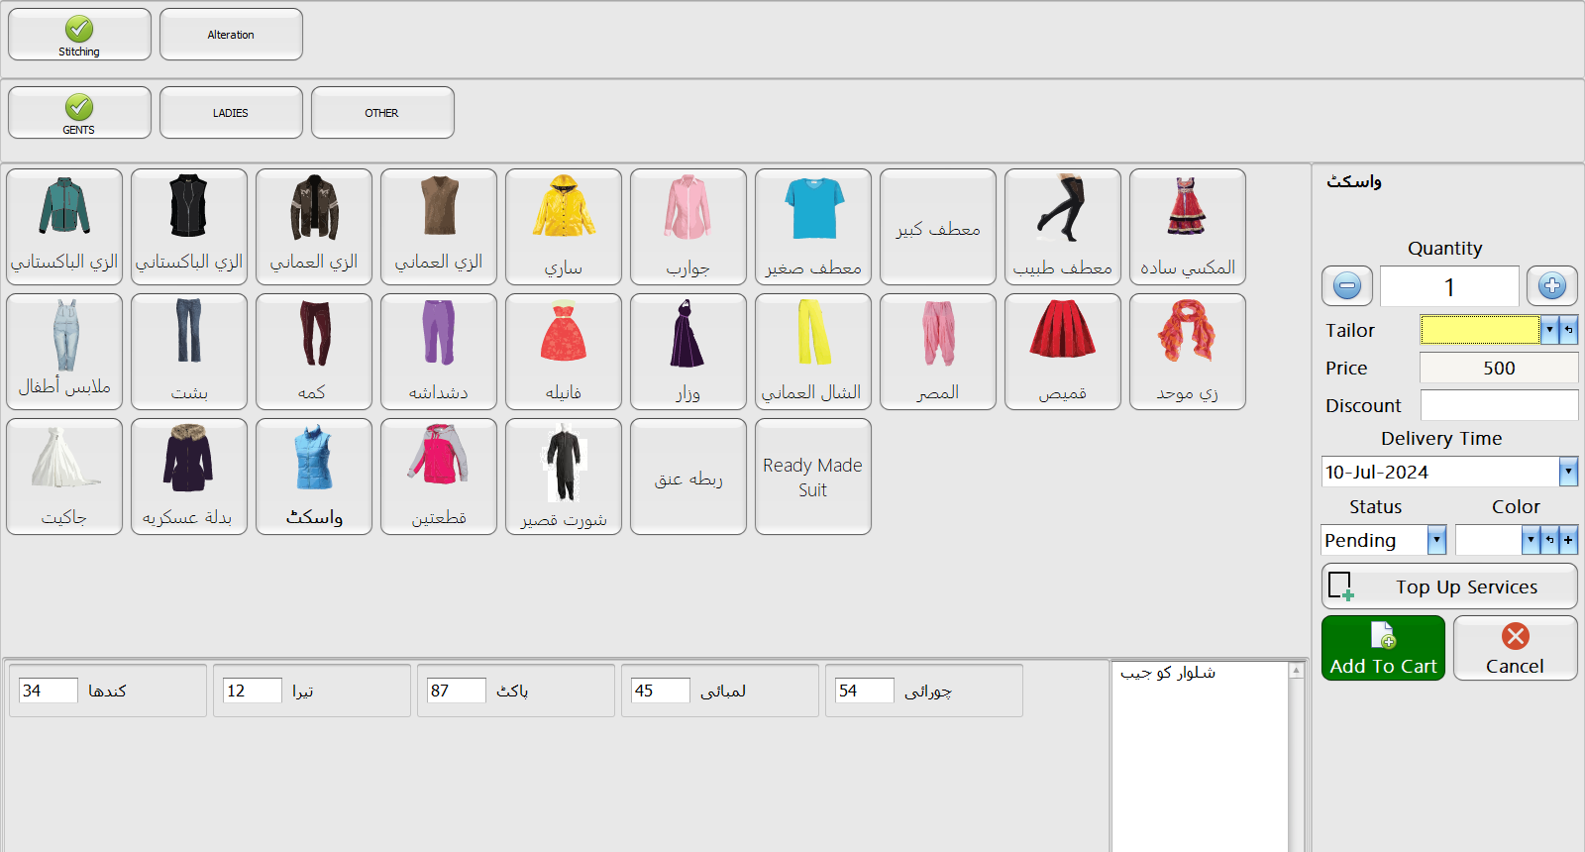
Task: Choose the blue vest واسكٹ garment
Action: pyautogui.click(x=313, y=477)
